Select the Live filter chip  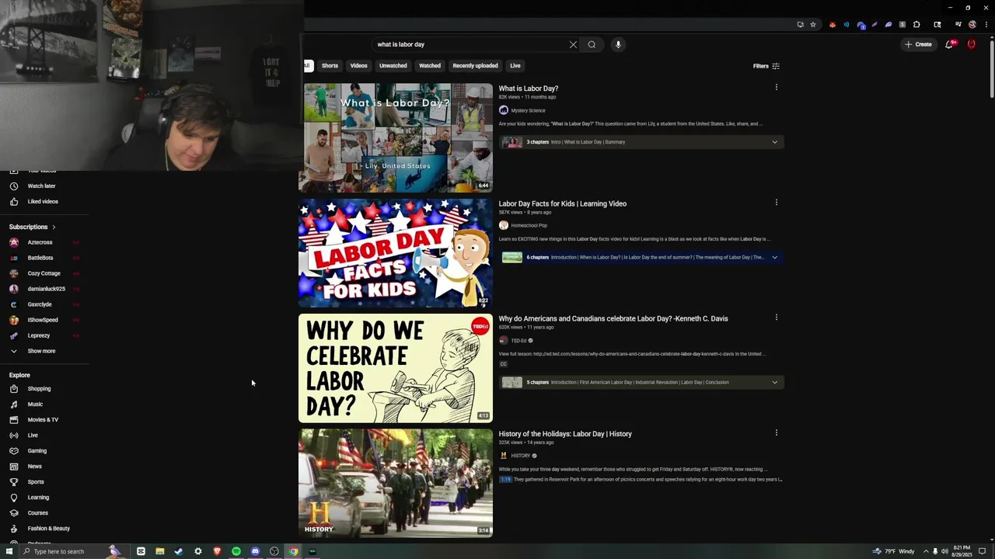click(515, 66)
